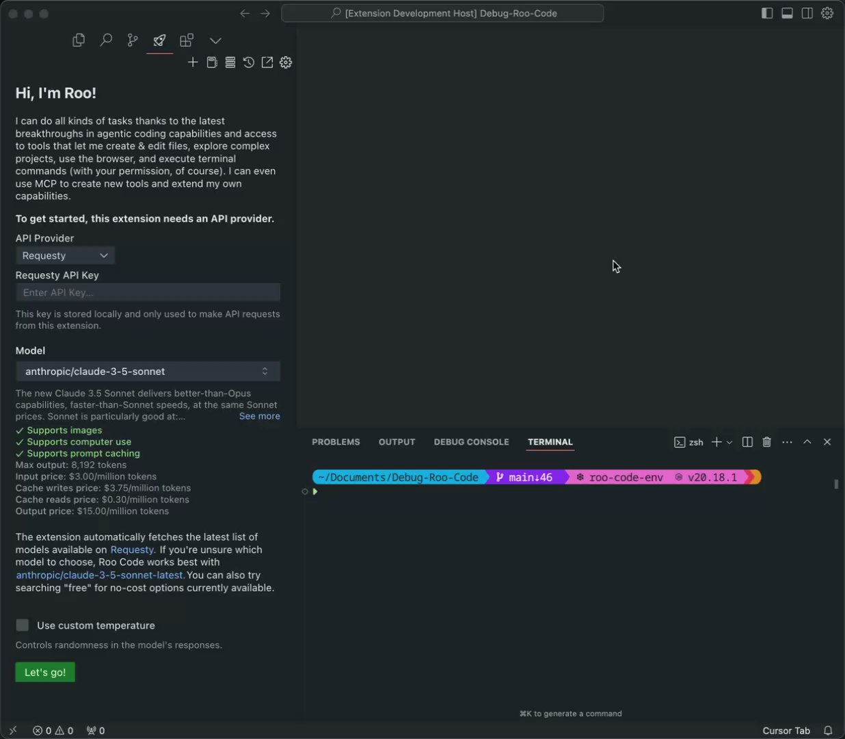845x739 pixels.
Task: Enable Use custom temperature checkbox
Action: 23,625
